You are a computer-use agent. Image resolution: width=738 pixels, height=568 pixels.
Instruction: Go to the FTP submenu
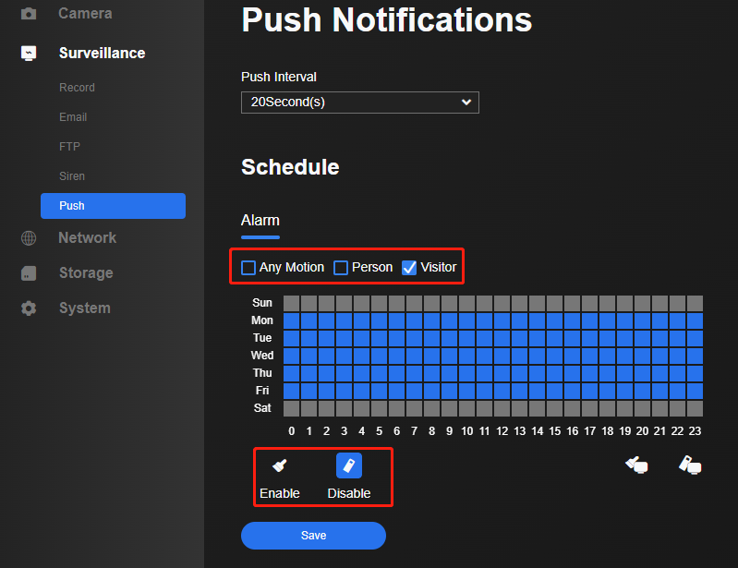pyautogui.click(x=69, y=147)
